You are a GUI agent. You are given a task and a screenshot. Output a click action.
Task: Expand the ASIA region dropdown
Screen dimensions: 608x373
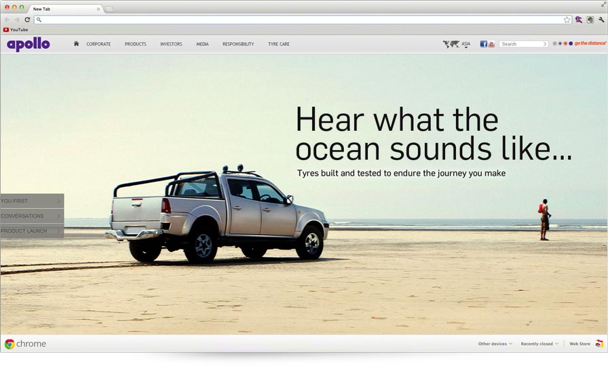click(466, 45)
